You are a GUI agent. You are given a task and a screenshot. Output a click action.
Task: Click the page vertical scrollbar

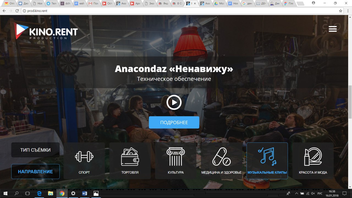point(350,102)
